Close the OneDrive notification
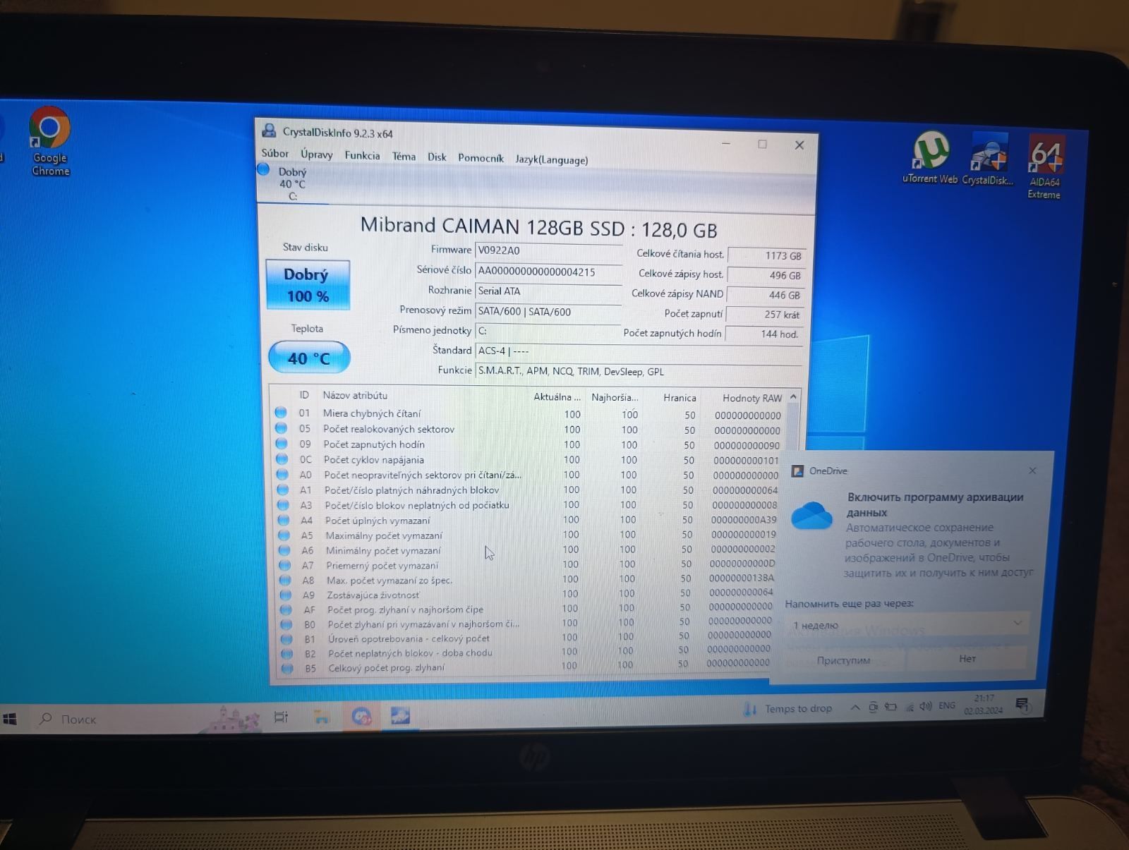This screenshot has width=1129, height=850. pos(1032,470)
